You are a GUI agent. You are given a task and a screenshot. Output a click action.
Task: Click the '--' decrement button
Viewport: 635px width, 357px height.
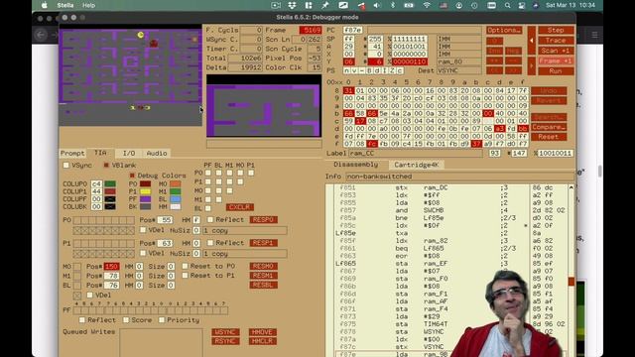[513, 60]
